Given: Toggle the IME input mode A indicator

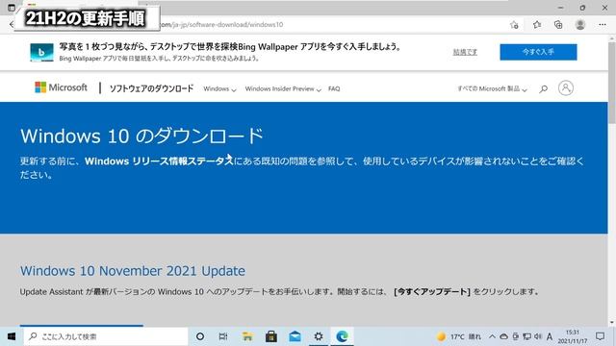Looking at the screenshot, I should click(x=550, y=336).
